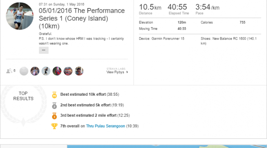
Task: Click the bronze 3rd place medal icon
Action: pyautogui.click(x=54, y=116)
